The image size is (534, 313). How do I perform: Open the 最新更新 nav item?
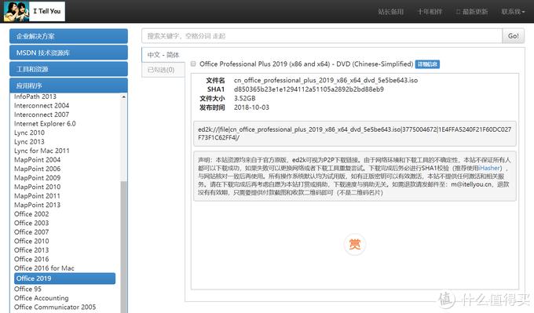pyautogui.click(x=472, y=12)
